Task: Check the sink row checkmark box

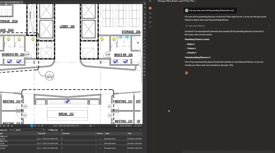Action: (100, 144)
